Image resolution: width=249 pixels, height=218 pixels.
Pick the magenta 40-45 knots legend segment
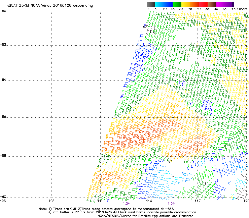(221, 4)
